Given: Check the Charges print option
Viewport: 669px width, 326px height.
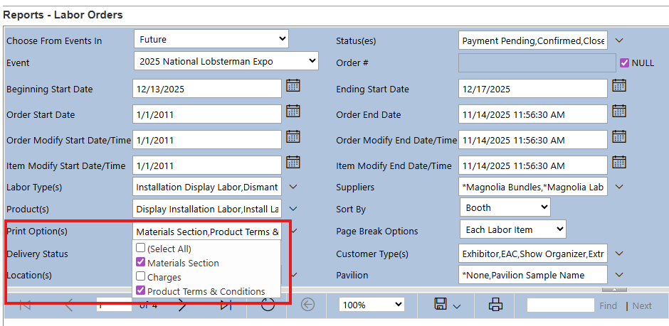Looking at the screenshot, I should (141, 277).
